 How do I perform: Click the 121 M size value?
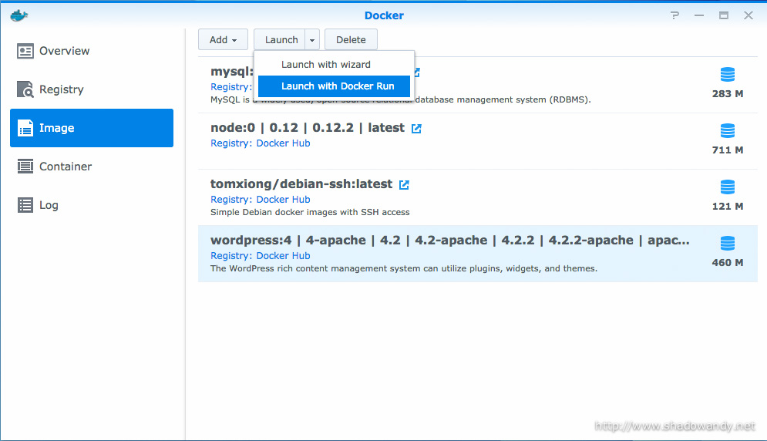click(728, 207)
